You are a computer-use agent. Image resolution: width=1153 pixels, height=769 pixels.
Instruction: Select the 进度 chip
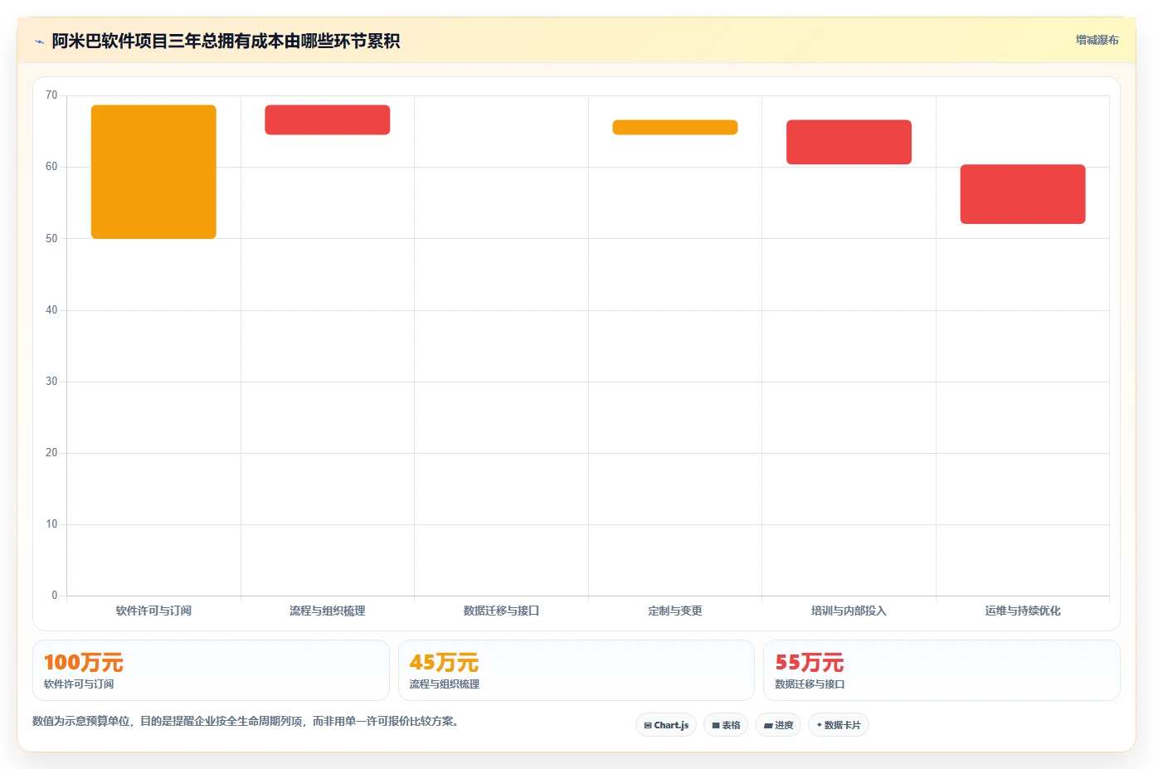click(x=778, y=725)
